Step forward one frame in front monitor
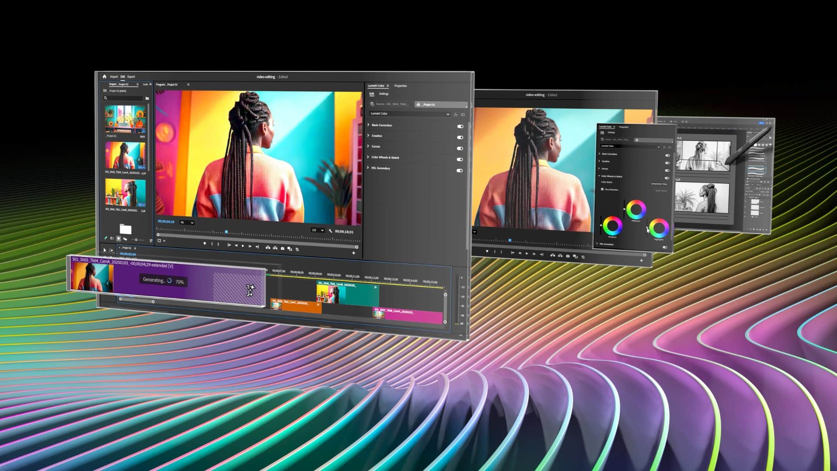 250,246
